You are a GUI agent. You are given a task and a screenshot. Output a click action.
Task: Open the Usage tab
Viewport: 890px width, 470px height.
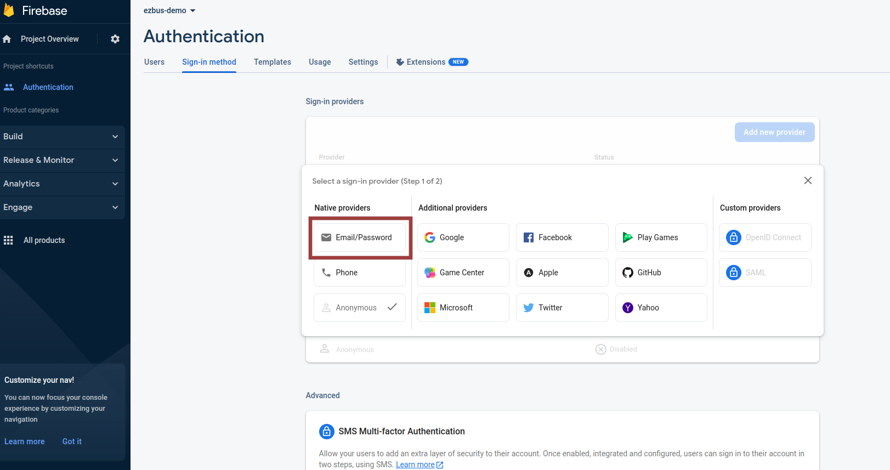click(x=320, y=62)
